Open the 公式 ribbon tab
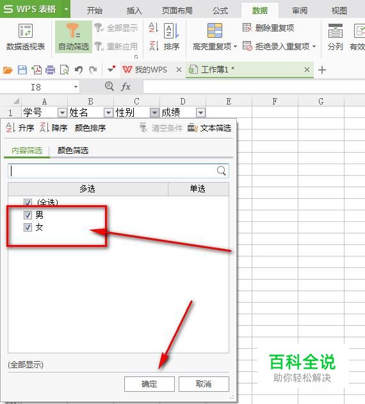Image resolution: width=365 pixels, height=404 pixels. pos(220,10)
